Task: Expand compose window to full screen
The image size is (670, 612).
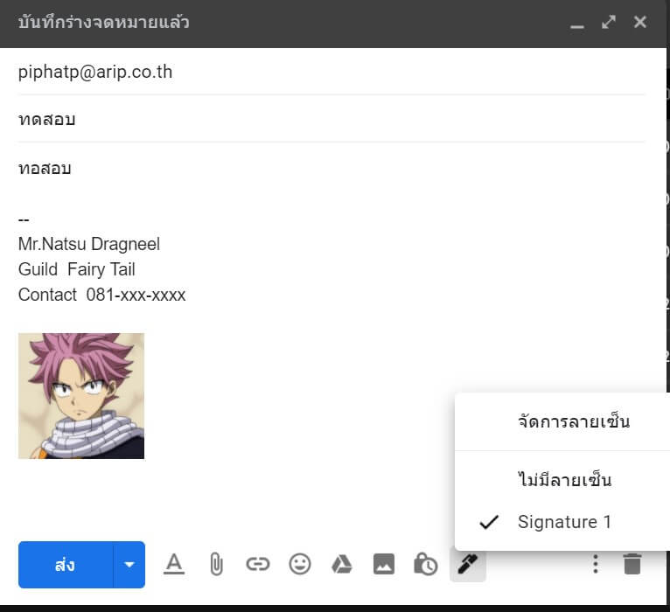Action: tap(609, 22)
